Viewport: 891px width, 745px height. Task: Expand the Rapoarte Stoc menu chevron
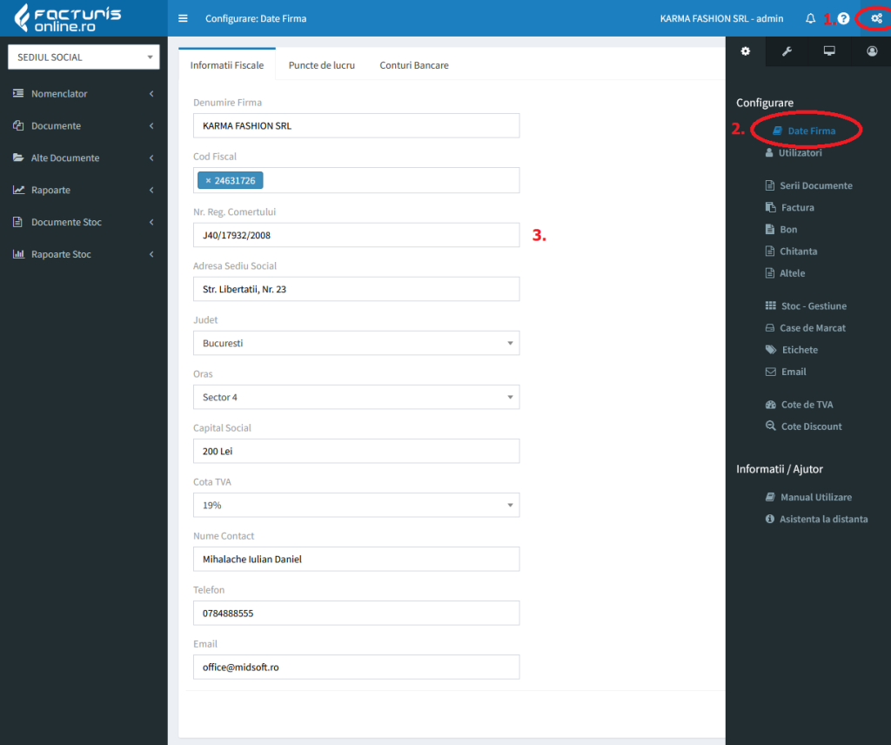151,254
